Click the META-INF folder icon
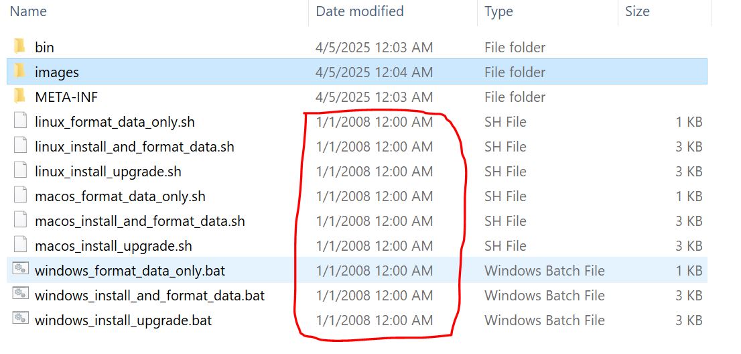This screenshot has width=741, height=354. 19,97
